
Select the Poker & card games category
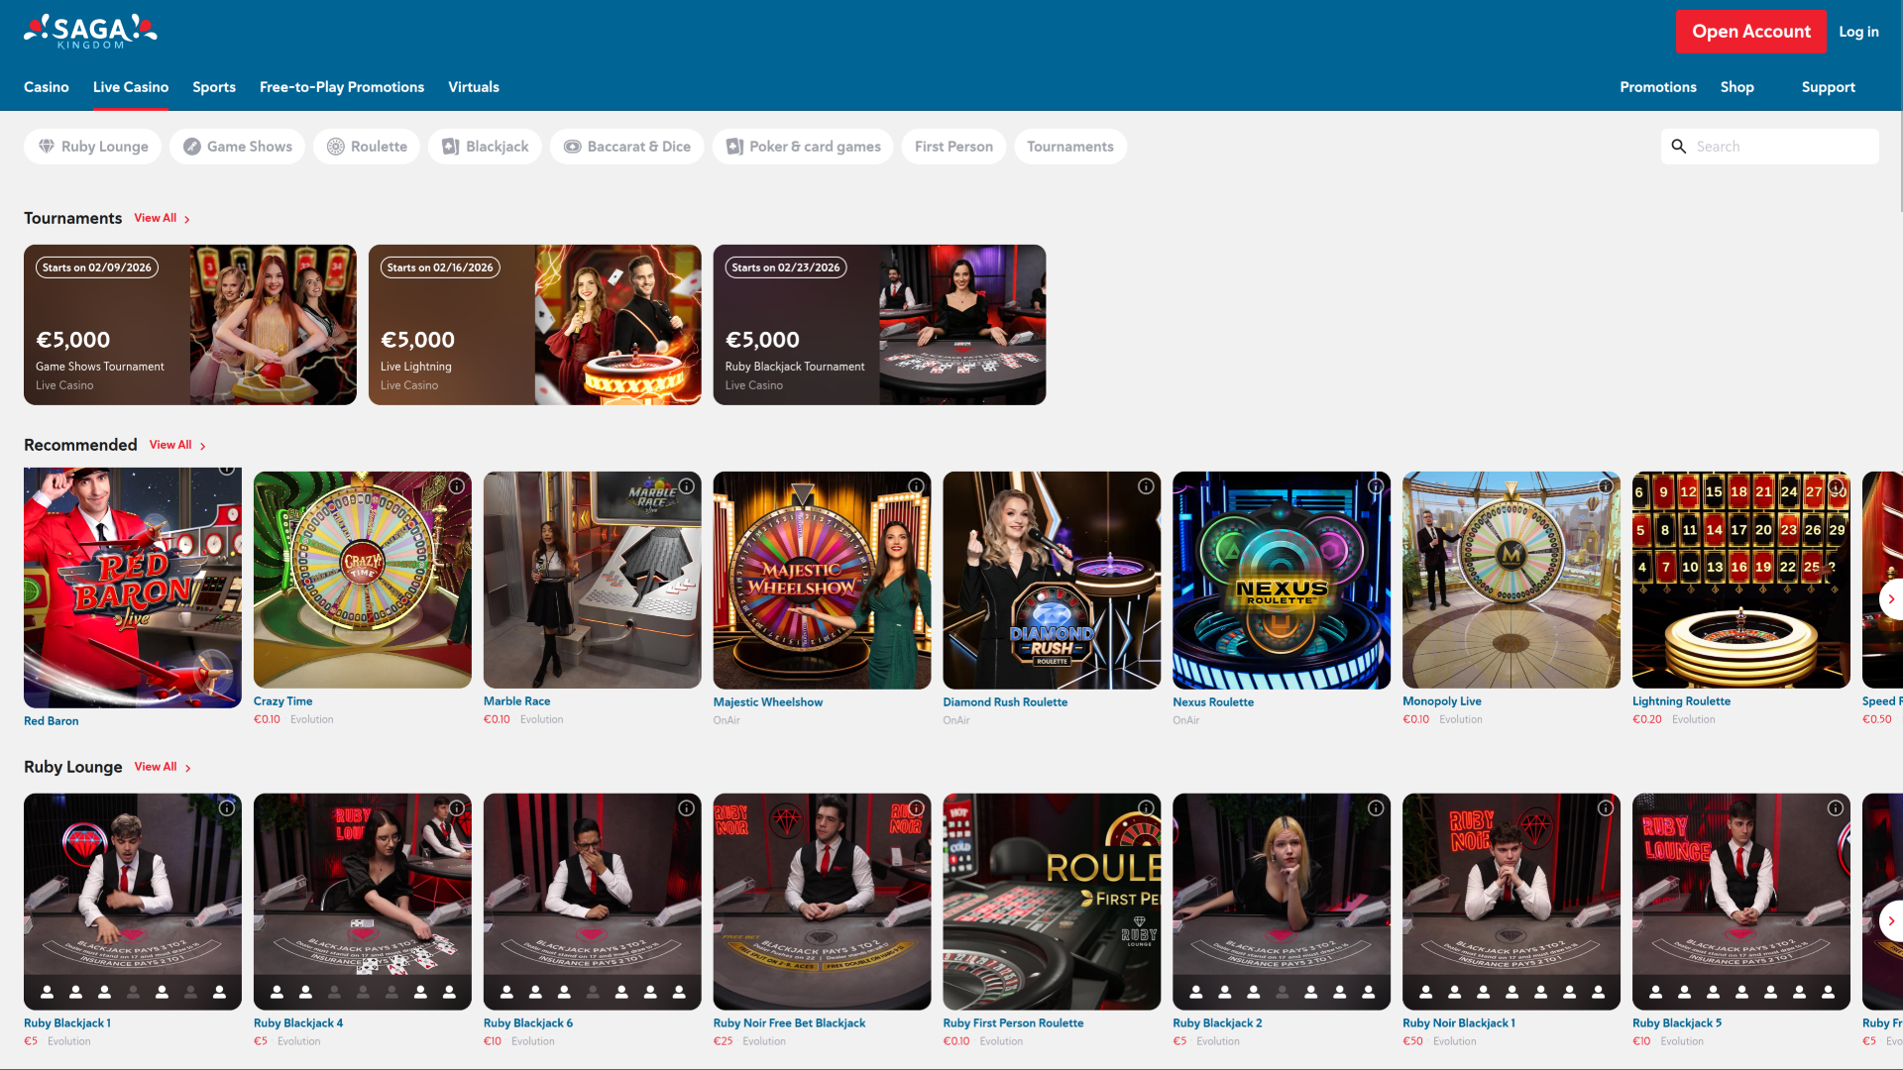point(802,146)
